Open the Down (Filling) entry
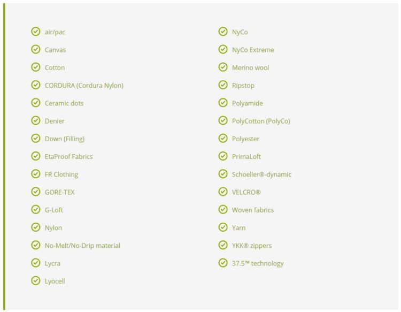This screenshot has width=401, height=312. [65, 139]
